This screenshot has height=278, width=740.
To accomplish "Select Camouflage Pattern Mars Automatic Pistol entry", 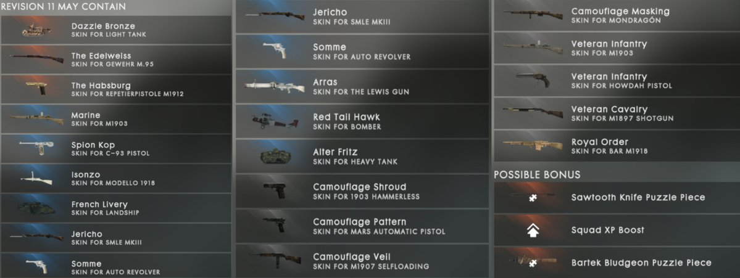I will 362,226.
